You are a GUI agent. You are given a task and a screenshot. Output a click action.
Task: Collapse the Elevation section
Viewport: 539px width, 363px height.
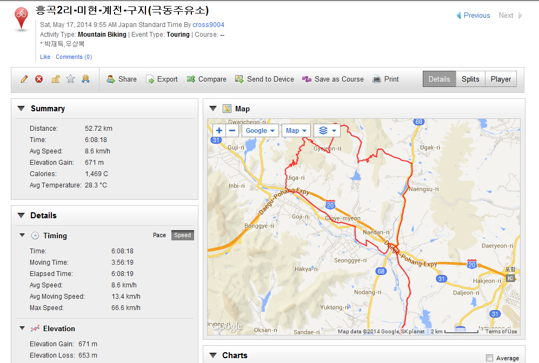22,328
